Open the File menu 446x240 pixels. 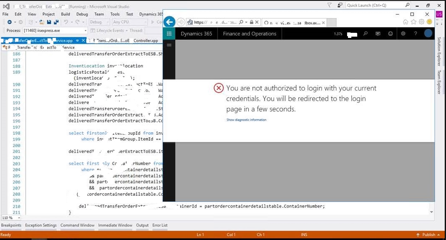[5, 14]
